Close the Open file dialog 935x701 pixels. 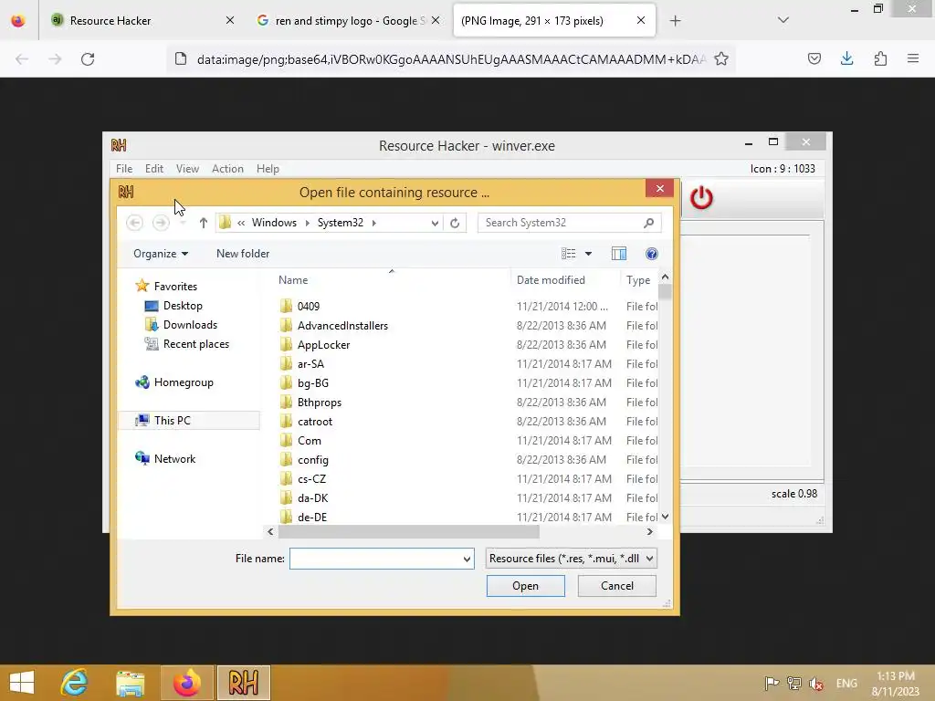click(x=659, y=188)
